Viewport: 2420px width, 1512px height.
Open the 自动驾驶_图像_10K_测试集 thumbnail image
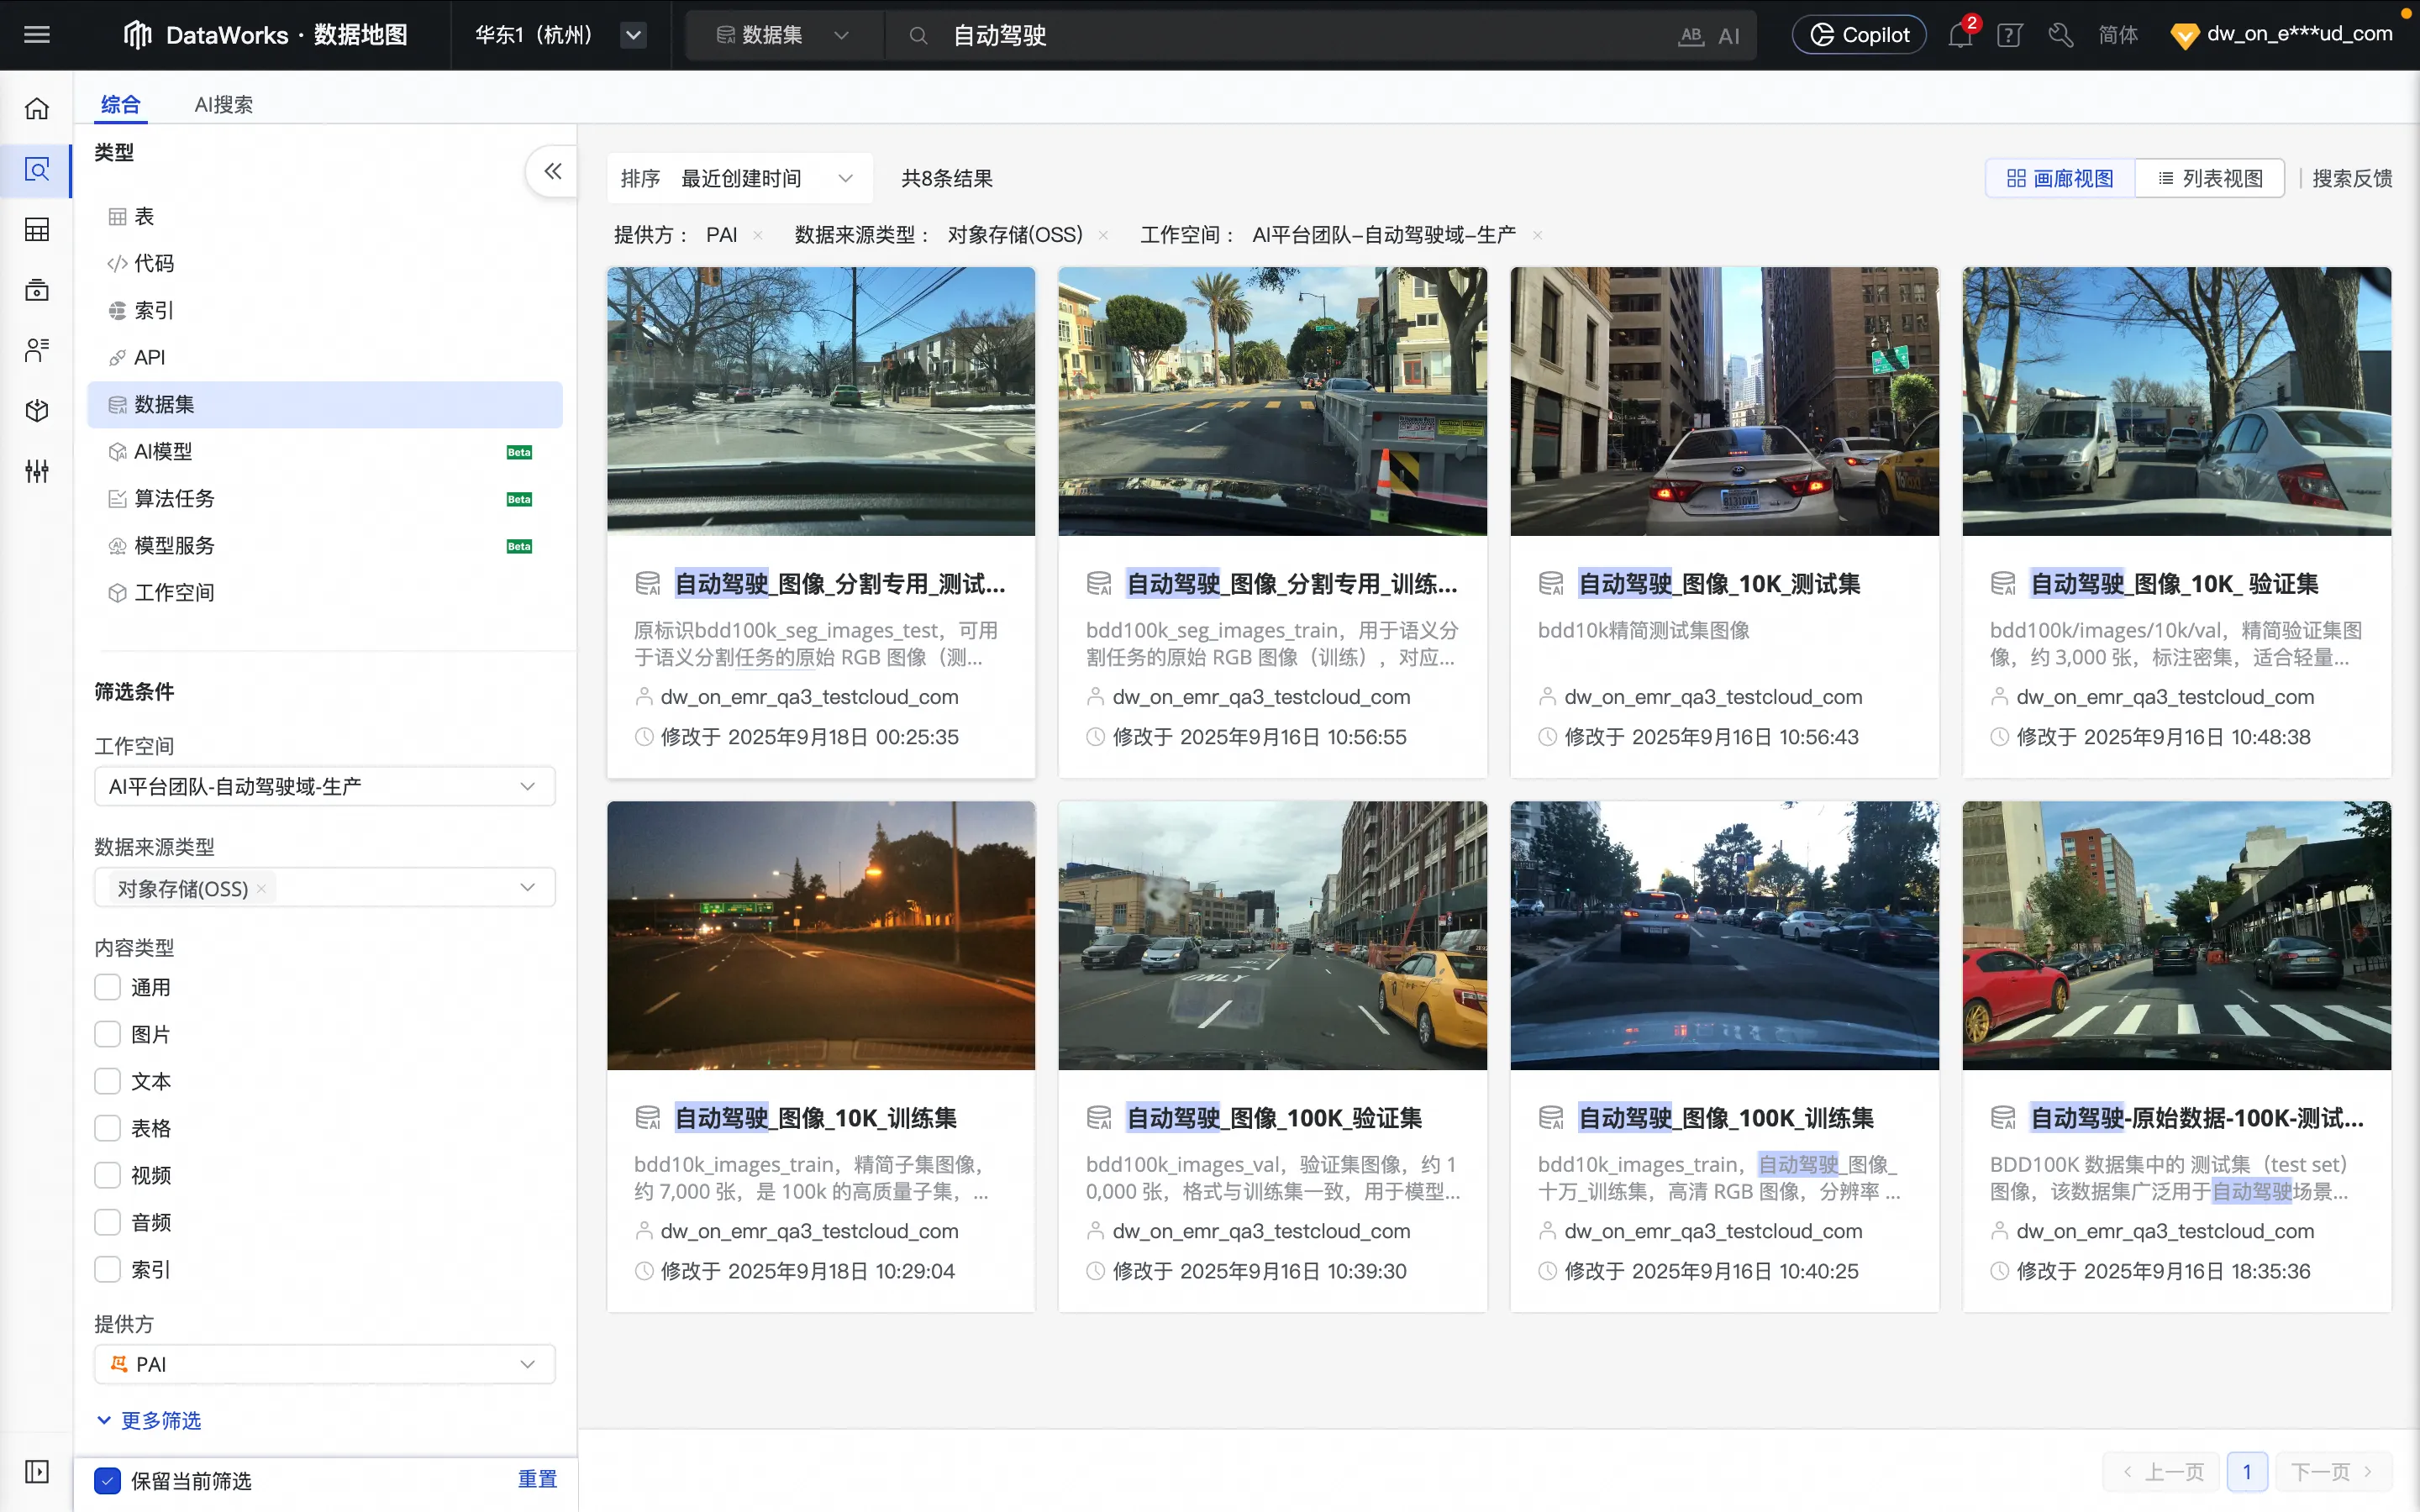[x=1724, y=401]
